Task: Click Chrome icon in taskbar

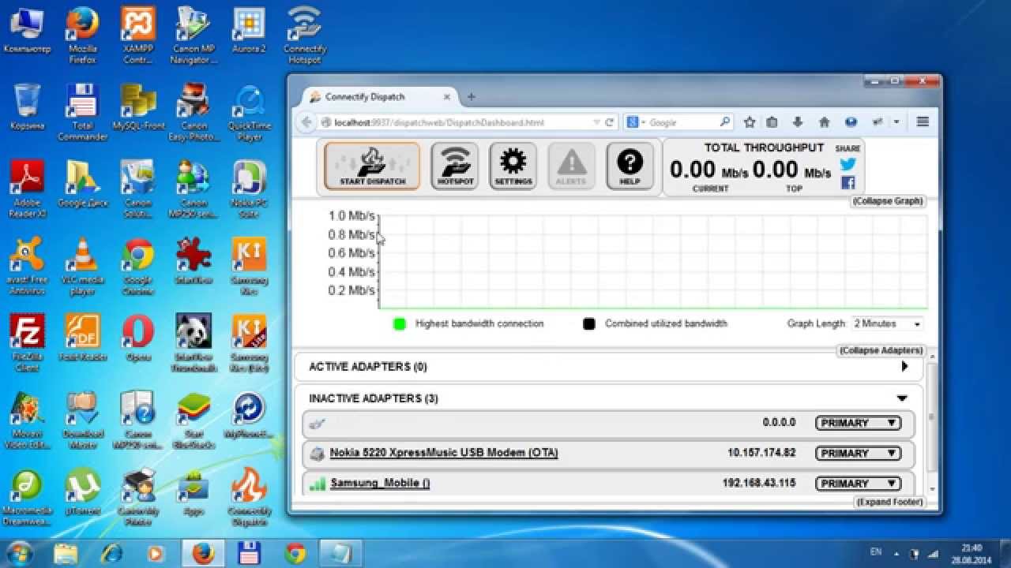Action: pyautogui.click(x=296, y=552)
